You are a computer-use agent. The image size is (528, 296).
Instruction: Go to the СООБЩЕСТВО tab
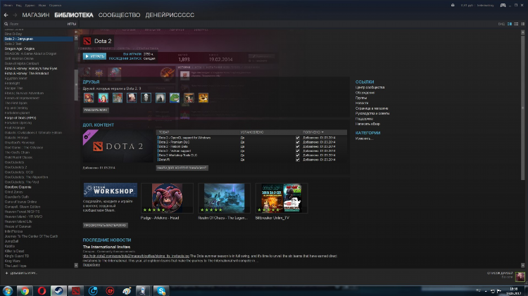click(119, 15)
